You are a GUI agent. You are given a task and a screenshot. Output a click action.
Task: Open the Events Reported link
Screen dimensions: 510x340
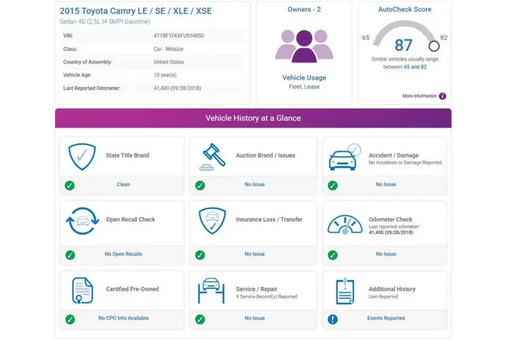[385, 319]
